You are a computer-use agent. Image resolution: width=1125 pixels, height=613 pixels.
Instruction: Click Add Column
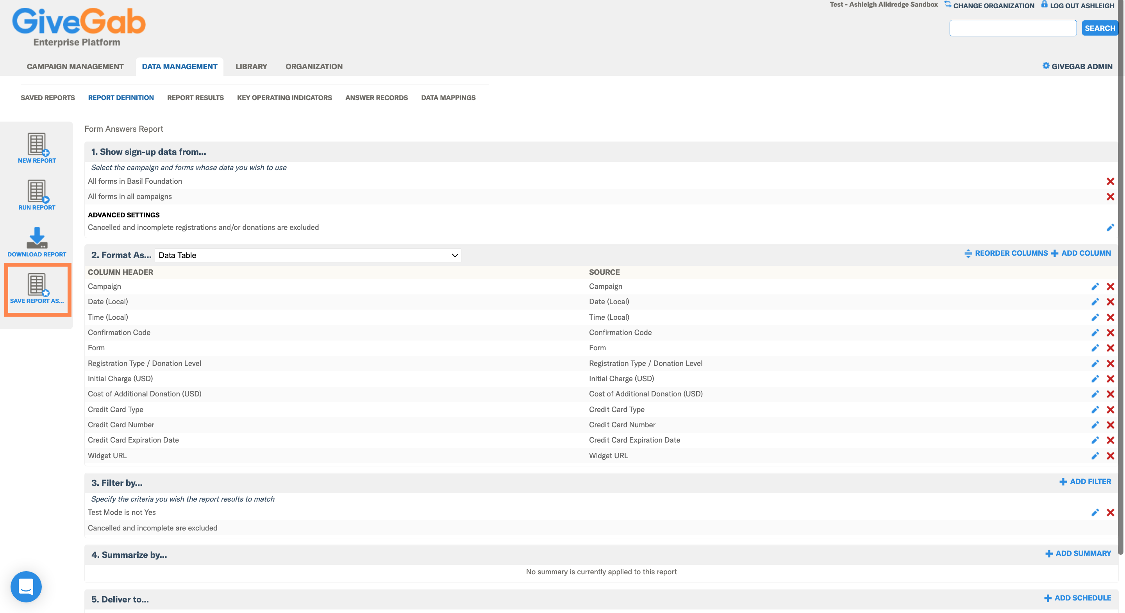click(1081, 253)
